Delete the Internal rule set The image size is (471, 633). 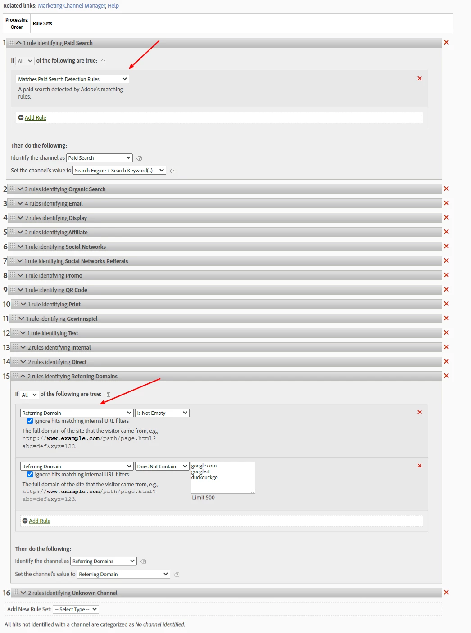tap(446, 347)
